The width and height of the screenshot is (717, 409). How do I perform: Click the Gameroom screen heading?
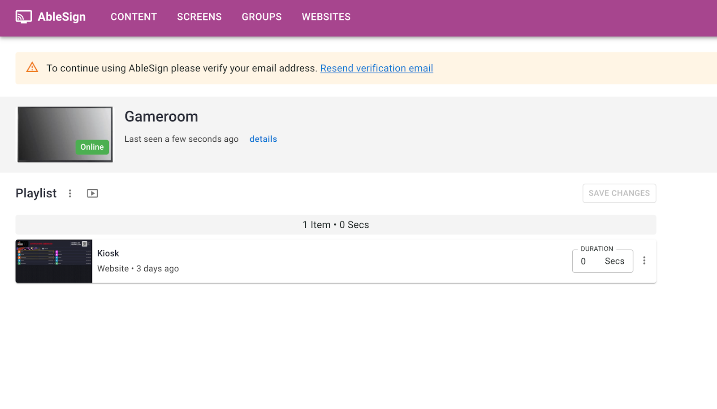pos(161,117)
